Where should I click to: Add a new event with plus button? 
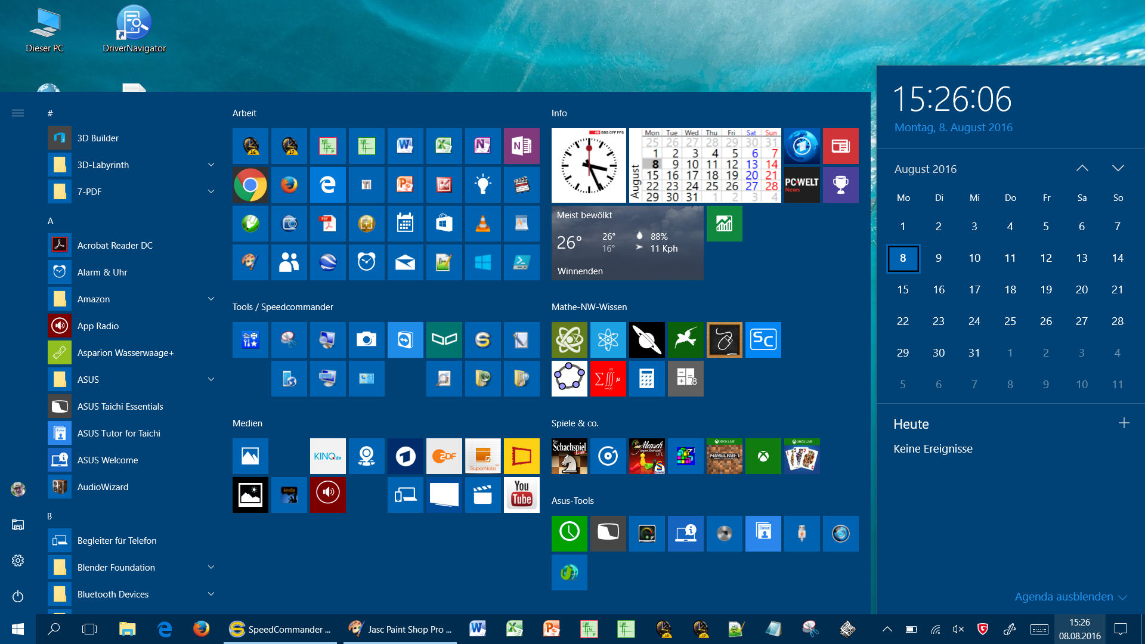pyautogui.click(x=1124, y=423)
